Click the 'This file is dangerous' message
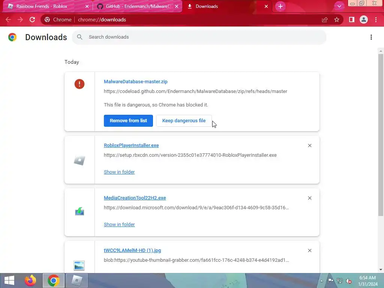Viewport: 384px width, 288px height. pos(156,105)
